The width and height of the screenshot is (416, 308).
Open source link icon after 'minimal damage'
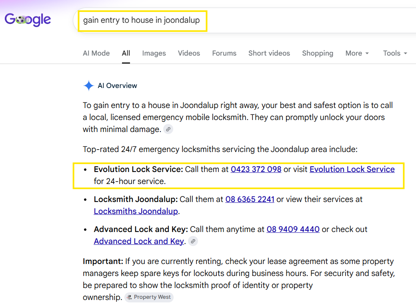click(168, 129)
